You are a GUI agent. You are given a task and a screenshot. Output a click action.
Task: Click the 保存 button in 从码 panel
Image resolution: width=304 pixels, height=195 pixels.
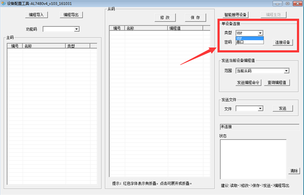point(195,18)
